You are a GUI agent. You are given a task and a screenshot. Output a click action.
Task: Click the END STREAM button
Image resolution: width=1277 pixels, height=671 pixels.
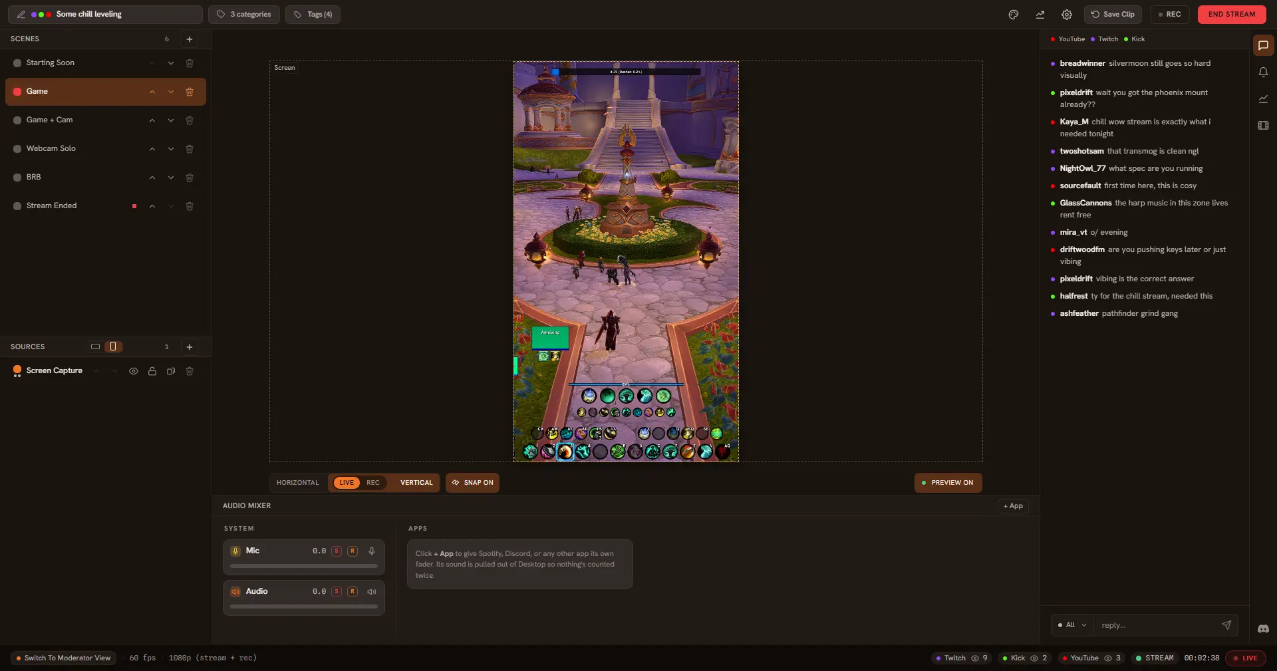coord(1232,15)
